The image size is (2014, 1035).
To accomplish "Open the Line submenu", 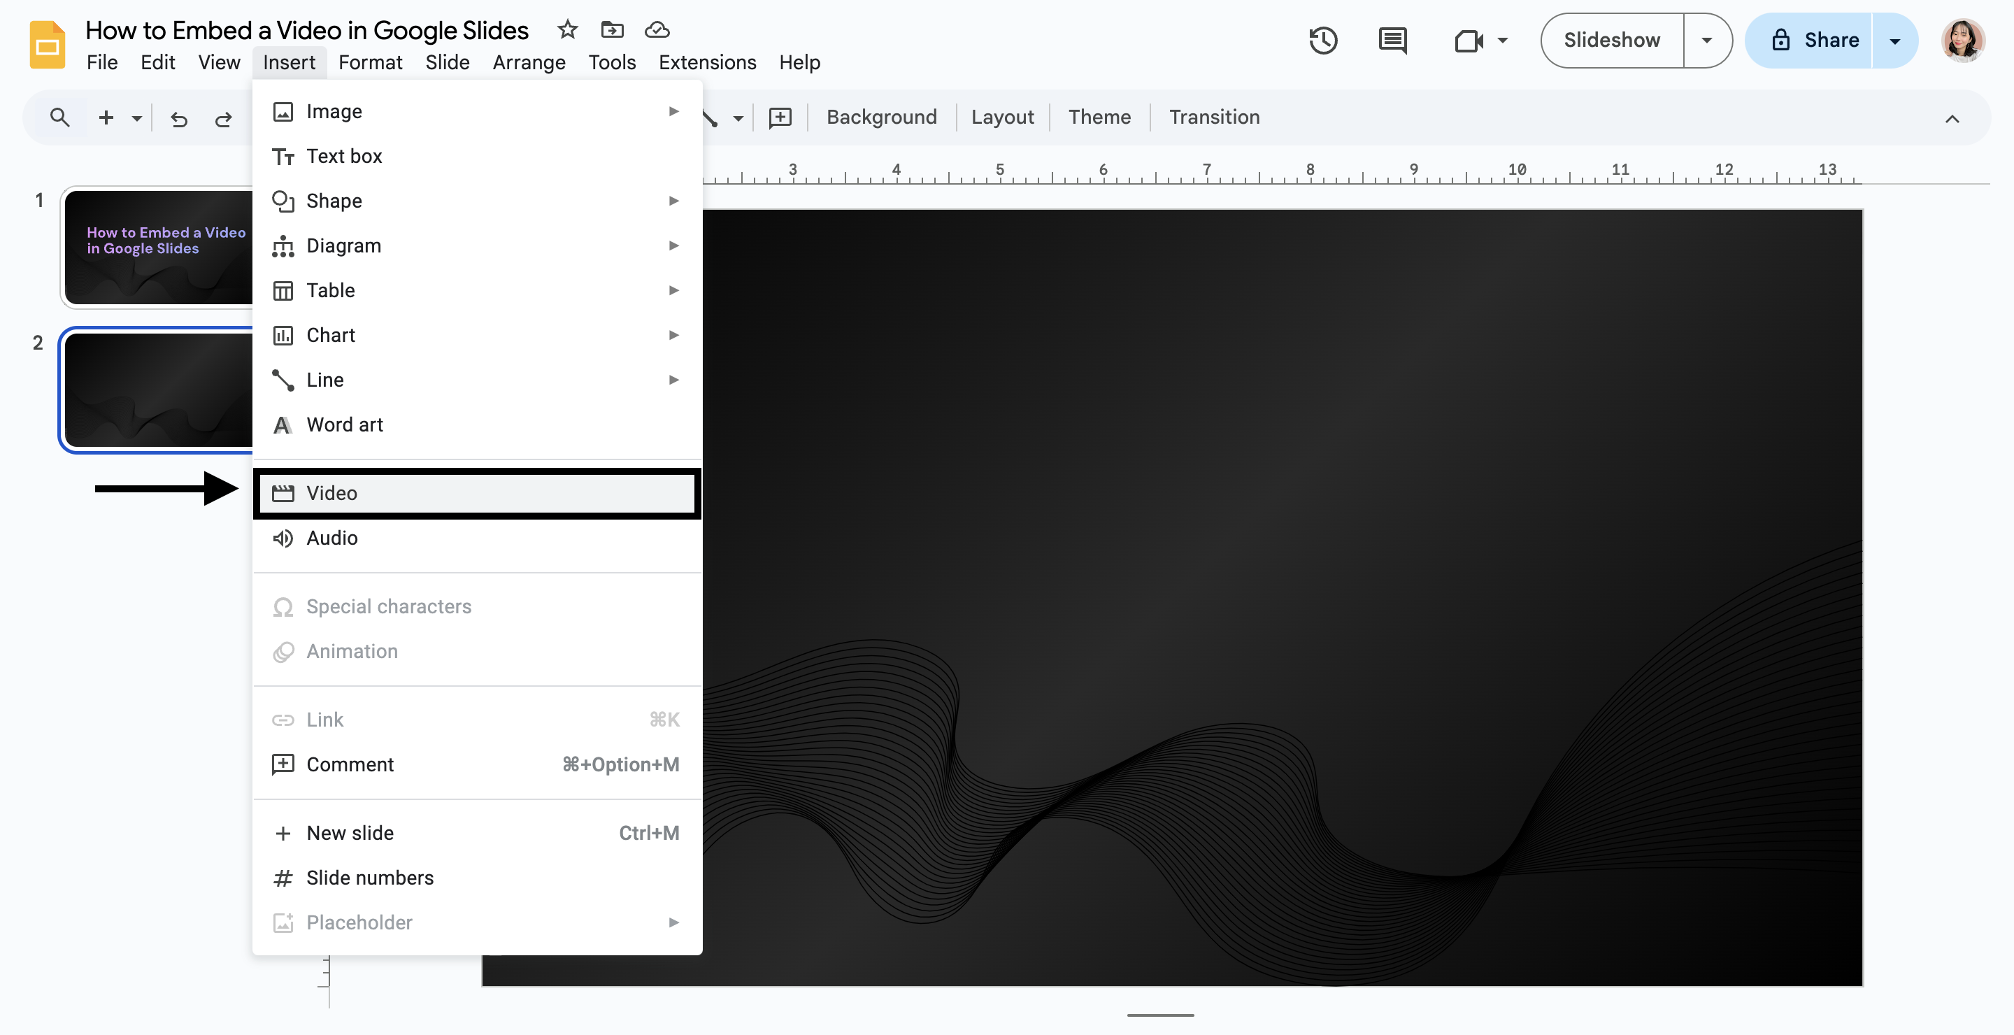I will pos(476,380).
